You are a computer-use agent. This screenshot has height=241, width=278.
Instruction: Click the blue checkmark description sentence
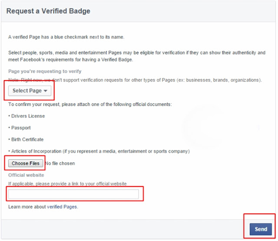[66, 37]
